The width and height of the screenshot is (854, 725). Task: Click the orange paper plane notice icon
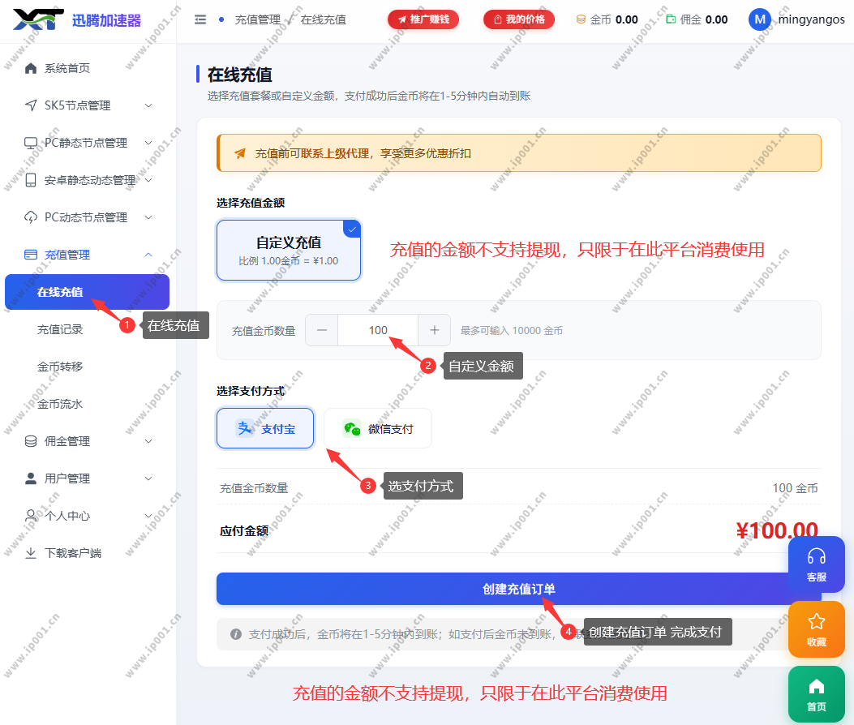[x=239, y=153]
